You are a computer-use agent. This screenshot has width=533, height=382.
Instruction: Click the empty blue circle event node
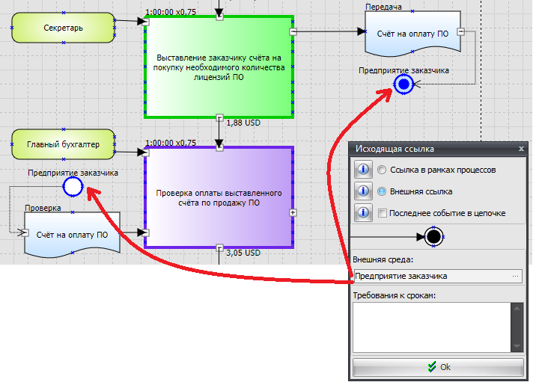[73, 186]
